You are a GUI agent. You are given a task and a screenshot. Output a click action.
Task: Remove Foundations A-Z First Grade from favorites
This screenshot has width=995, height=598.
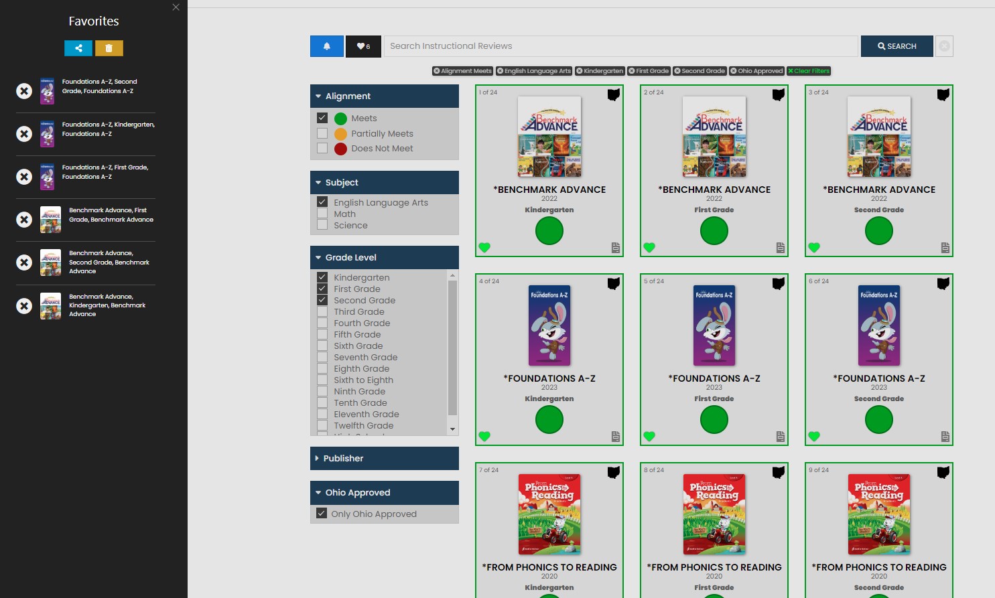[24, 177]
